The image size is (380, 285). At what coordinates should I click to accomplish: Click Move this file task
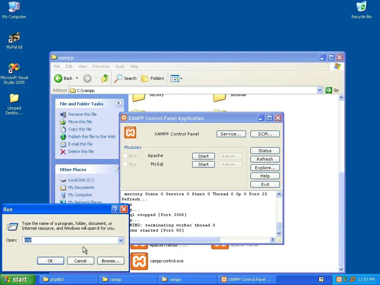pyautogui.click(x=80, y=122)
